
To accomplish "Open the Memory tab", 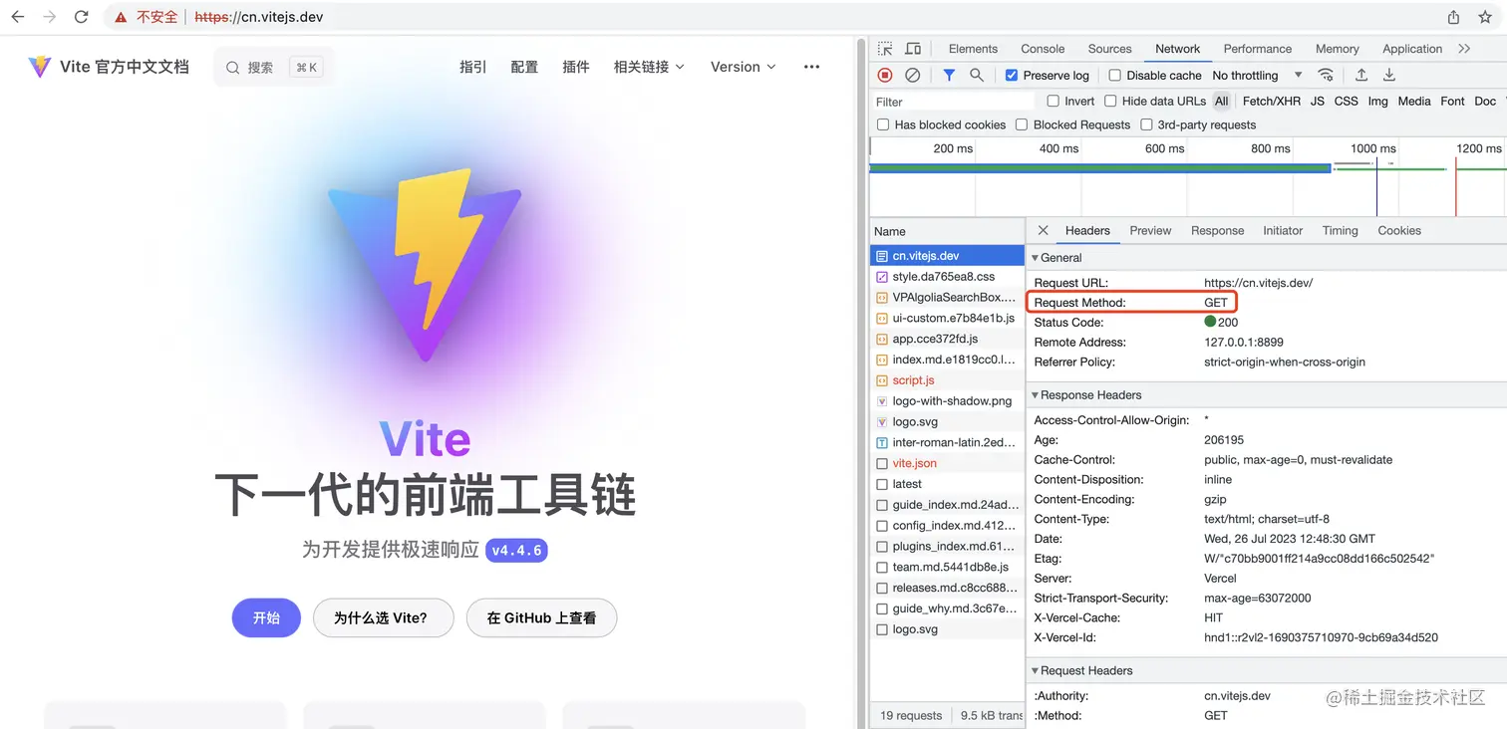I will click(1337, 49).
